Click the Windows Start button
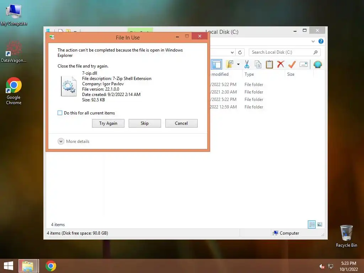The image size is (364, 273). (x=9, y=266)
